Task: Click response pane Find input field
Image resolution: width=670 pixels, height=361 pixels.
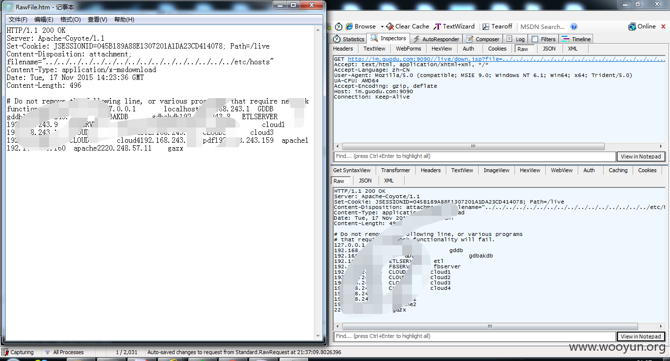Action: click(x=475, y=336)
